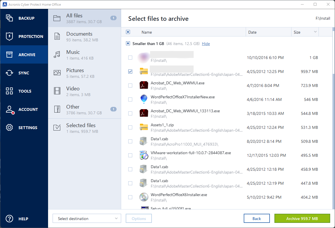Open Help question mark icon
The width and height of the screenshot is (335, 228).
[9, 219]
